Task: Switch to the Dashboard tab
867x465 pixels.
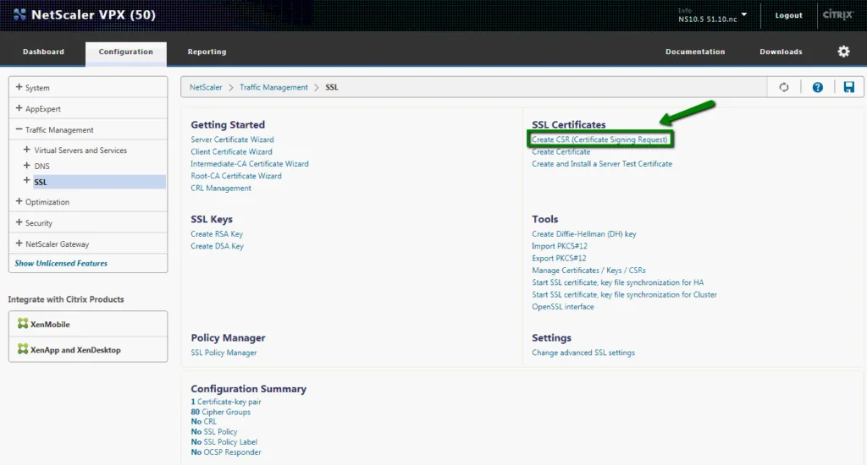Action: pos(43,52)
